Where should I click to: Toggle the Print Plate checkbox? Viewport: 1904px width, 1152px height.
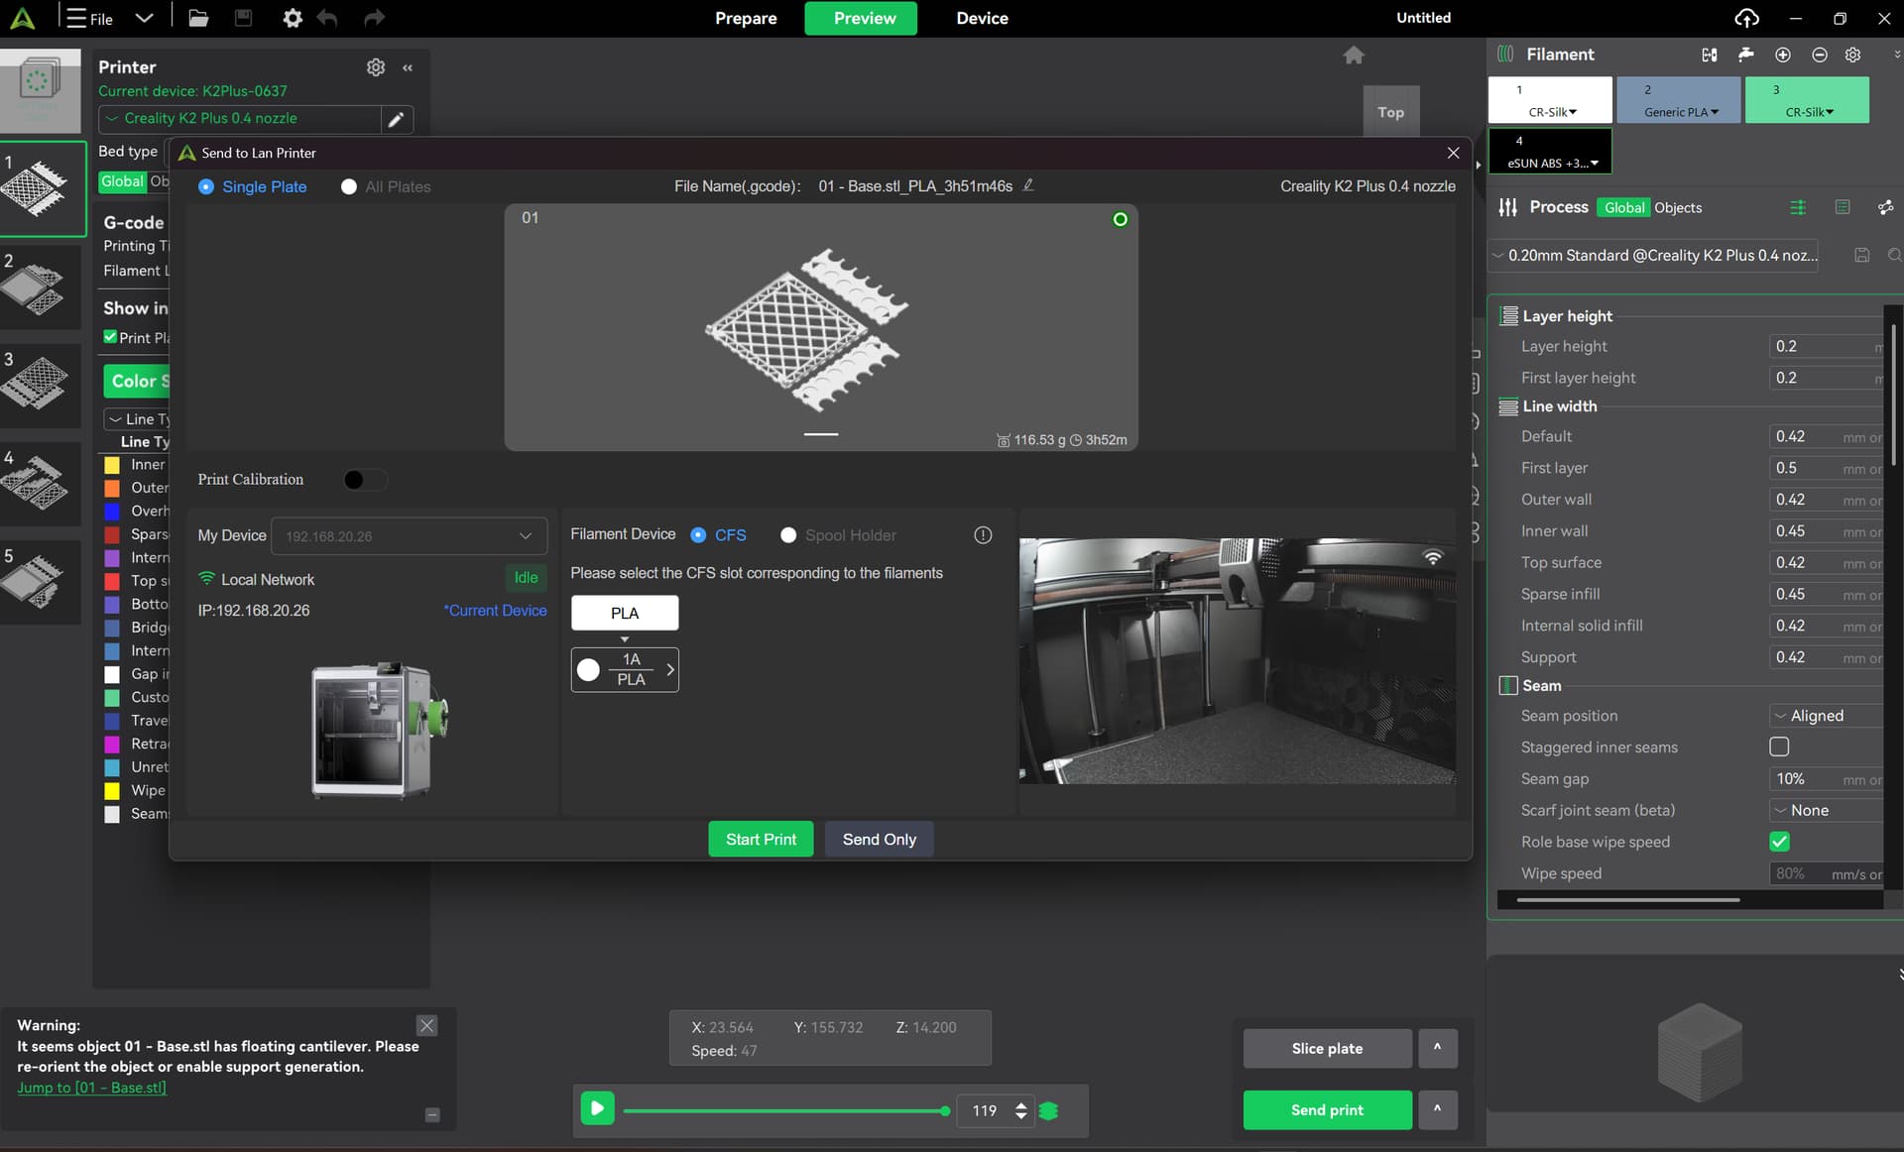coord(110,337)
